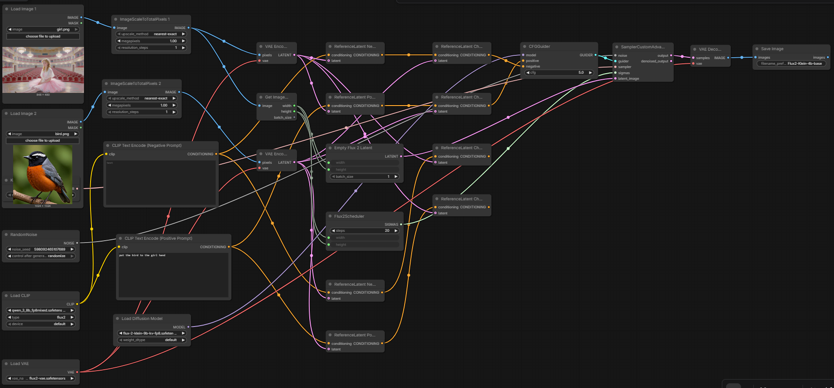Click choose file to upload in Load Image 1
Viewport: 834px width, 388px height.
coord(43,36)
